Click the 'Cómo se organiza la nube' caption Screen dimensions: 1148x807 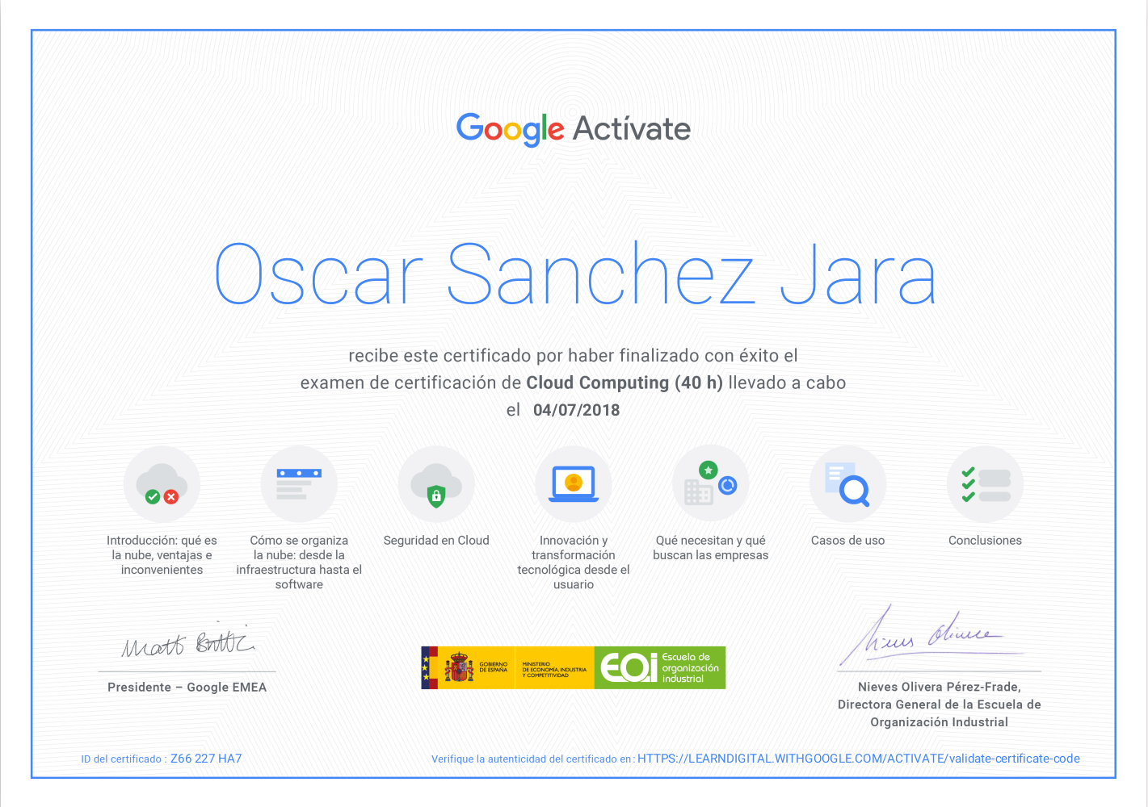click(x=299, y=562)
